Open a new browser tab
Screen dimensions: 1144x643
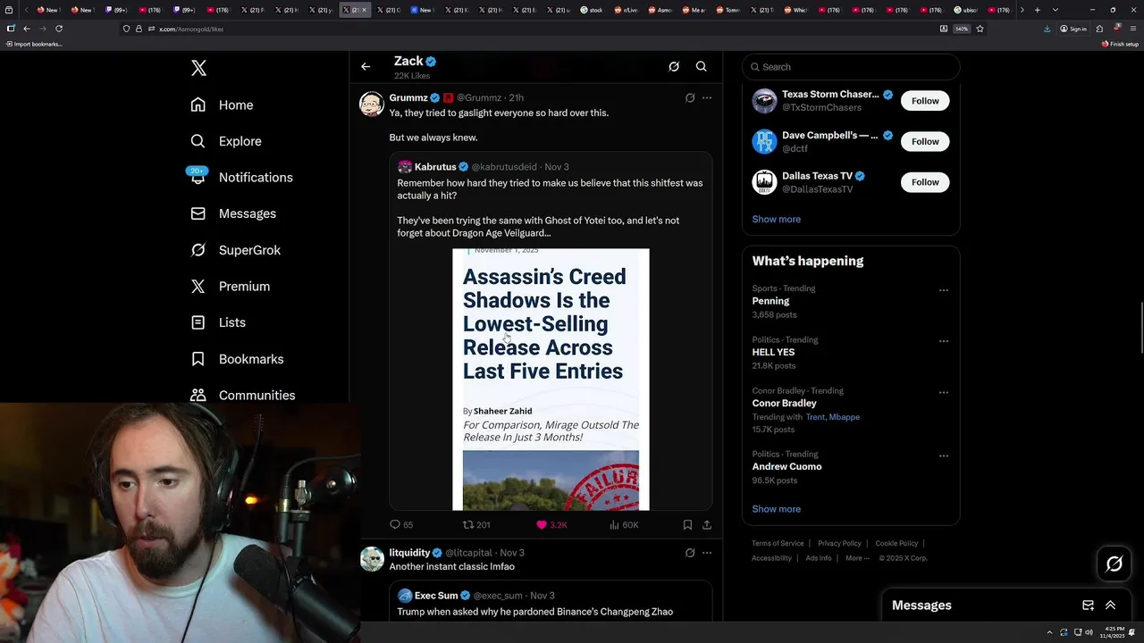(1037, 10)
